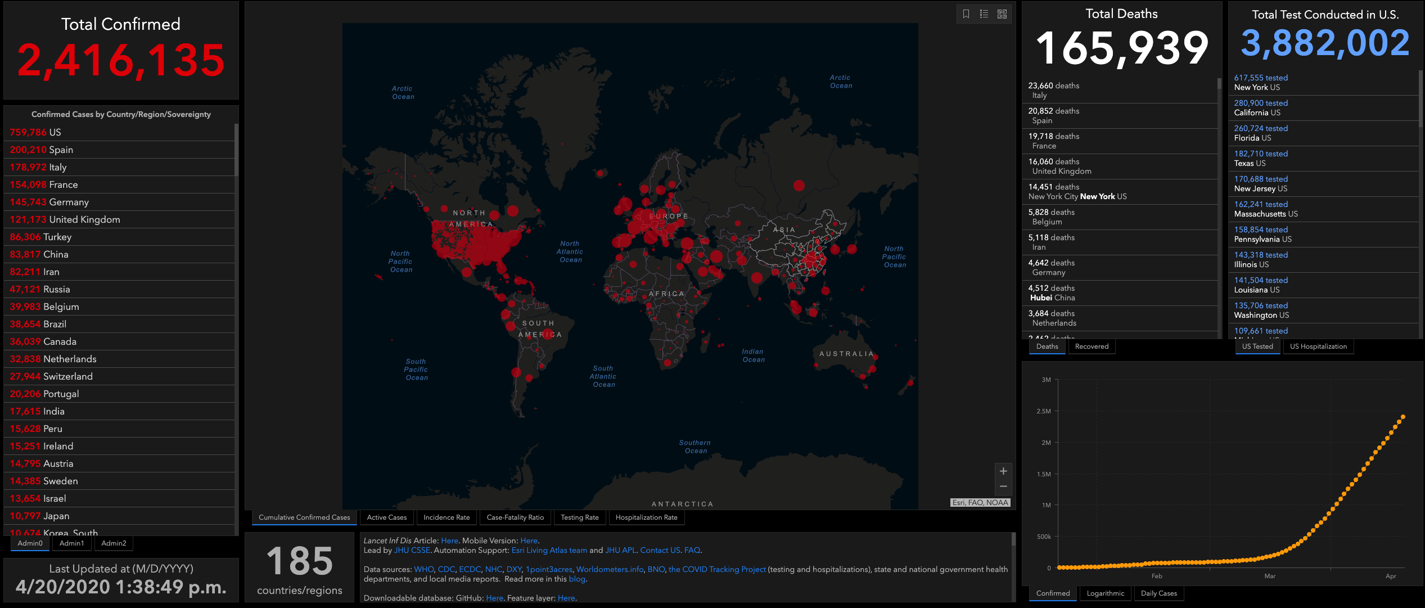The image size is (1425, 608).
Task: Zoom in the map with plus button
Action: pyautogui.click(x=1003, y=471)
